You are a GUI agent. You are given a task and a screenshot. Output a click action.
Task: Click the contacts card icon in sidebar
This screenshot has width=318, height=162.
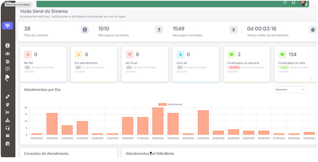[7, 46]
